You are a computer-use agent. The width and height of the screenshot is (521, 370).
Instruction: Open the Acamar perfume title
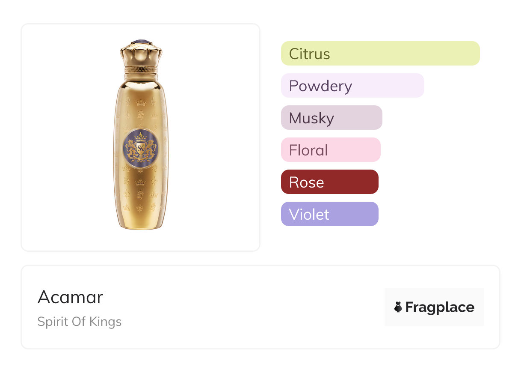pyautogui.click(x=71, y=297)
